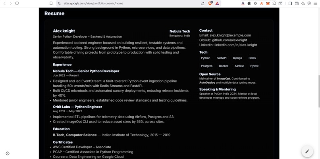Click the Bengaluru, India location text
The image size is (320, 159).
pyautogui.click(x=180, y=36)
